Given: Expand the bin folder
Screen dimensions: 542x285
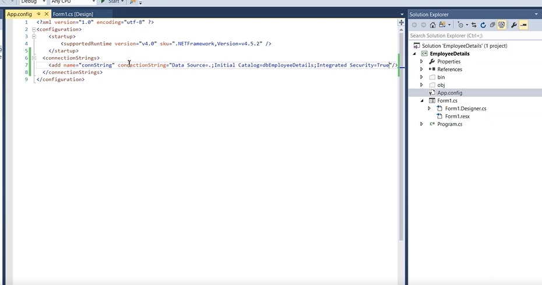Looking at the screenshot, I should pos(421,77).
